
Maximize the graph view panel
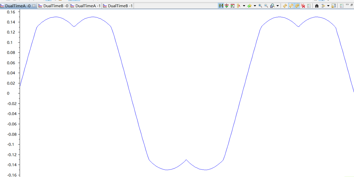pos(352,5)
